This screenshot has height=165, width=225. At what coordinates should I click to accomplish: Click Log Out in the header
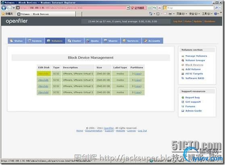coord(178,21)
